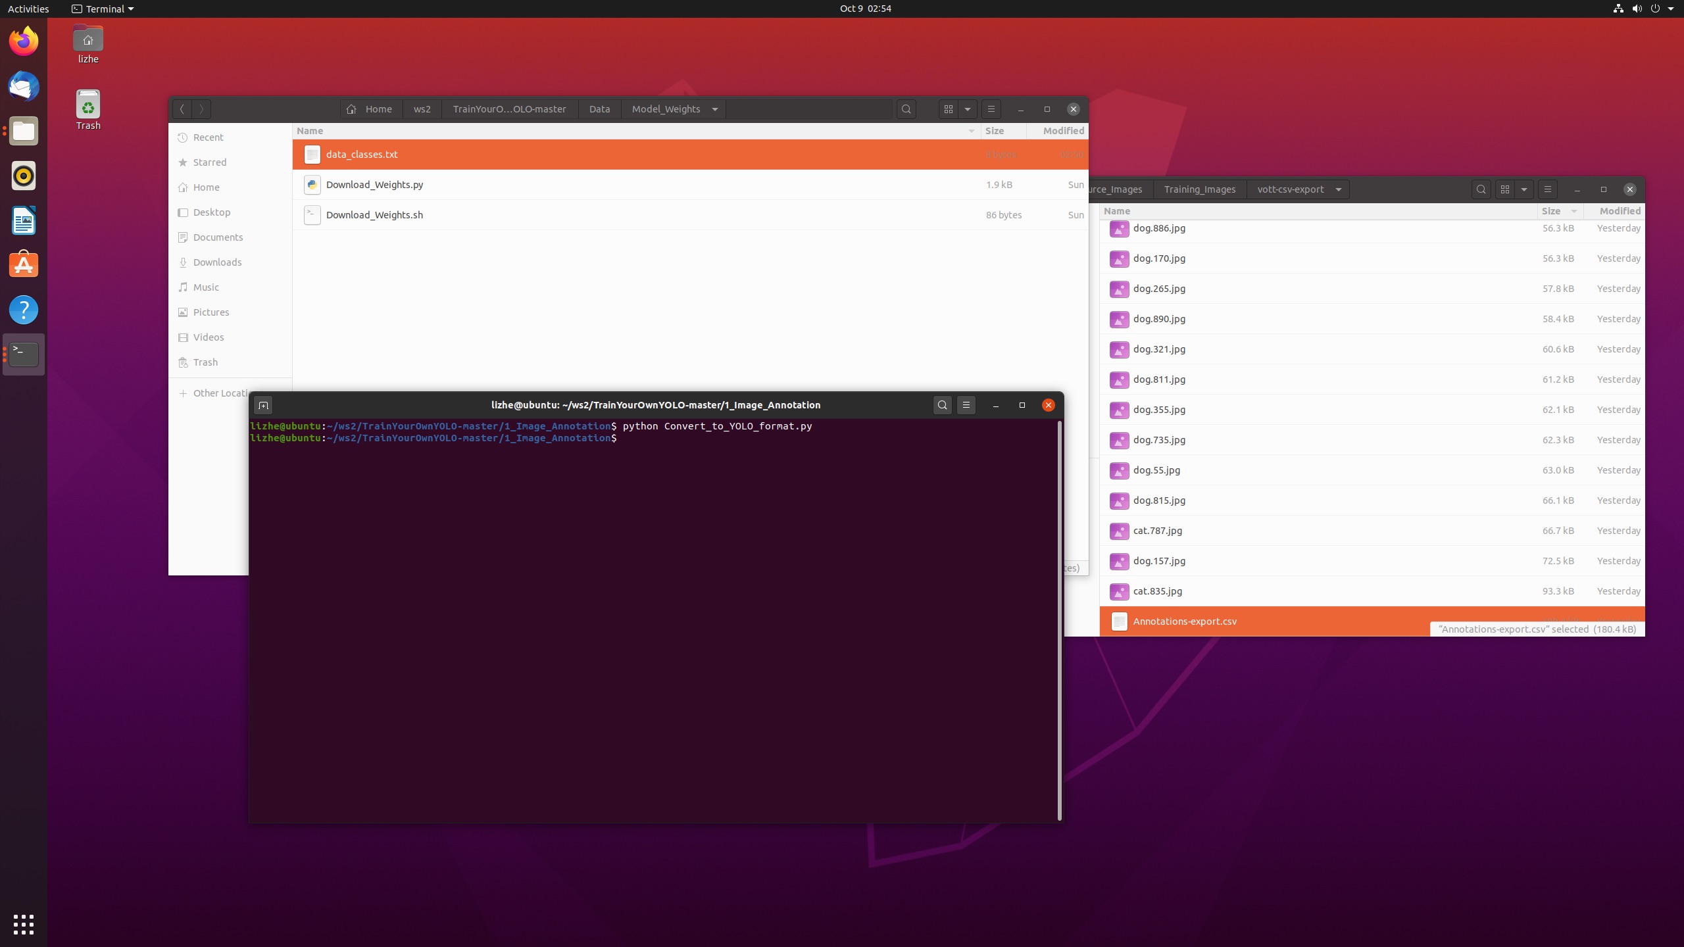Open Videos in sidebar

(x=230, y=337)
